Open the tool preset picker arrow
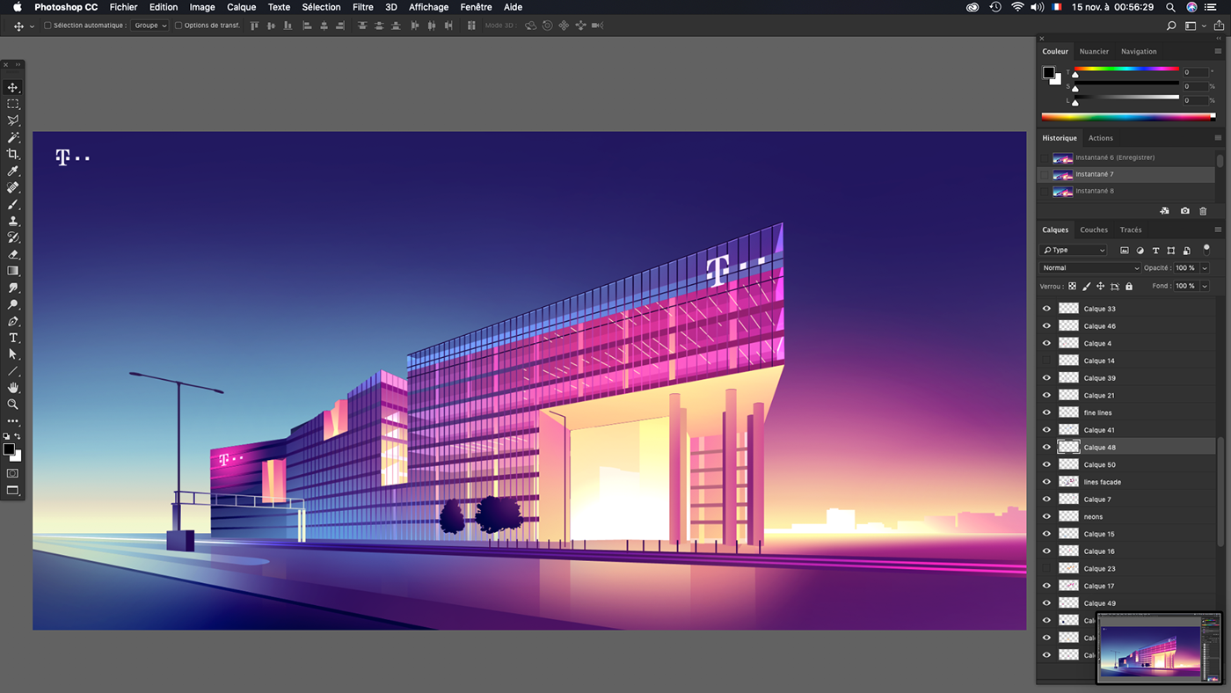This screenshot has width=1231, height=693. (33, 26)
